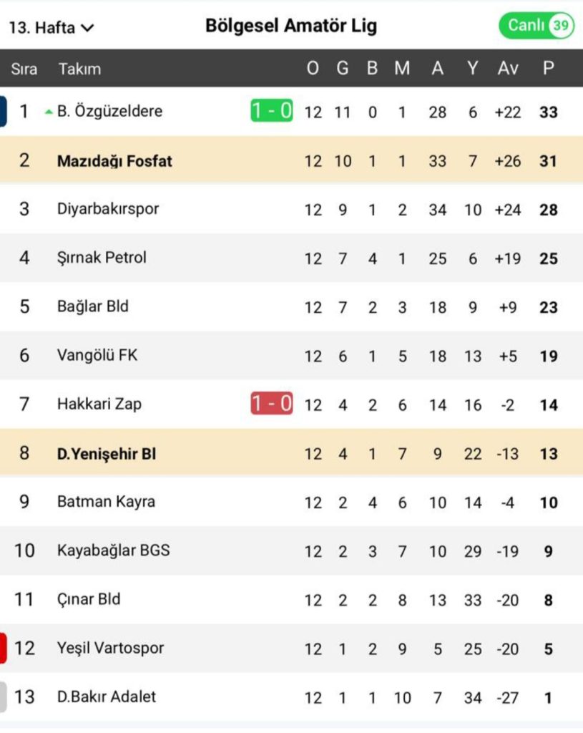
Task: Open Diyarbakırspor team details
Action: coord(108,208)
